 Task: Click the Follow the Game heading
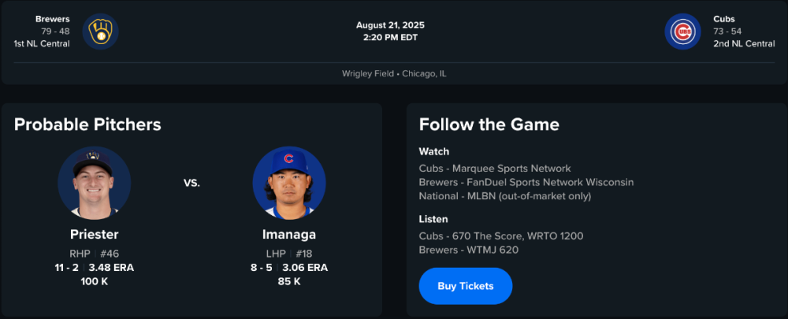489,124
